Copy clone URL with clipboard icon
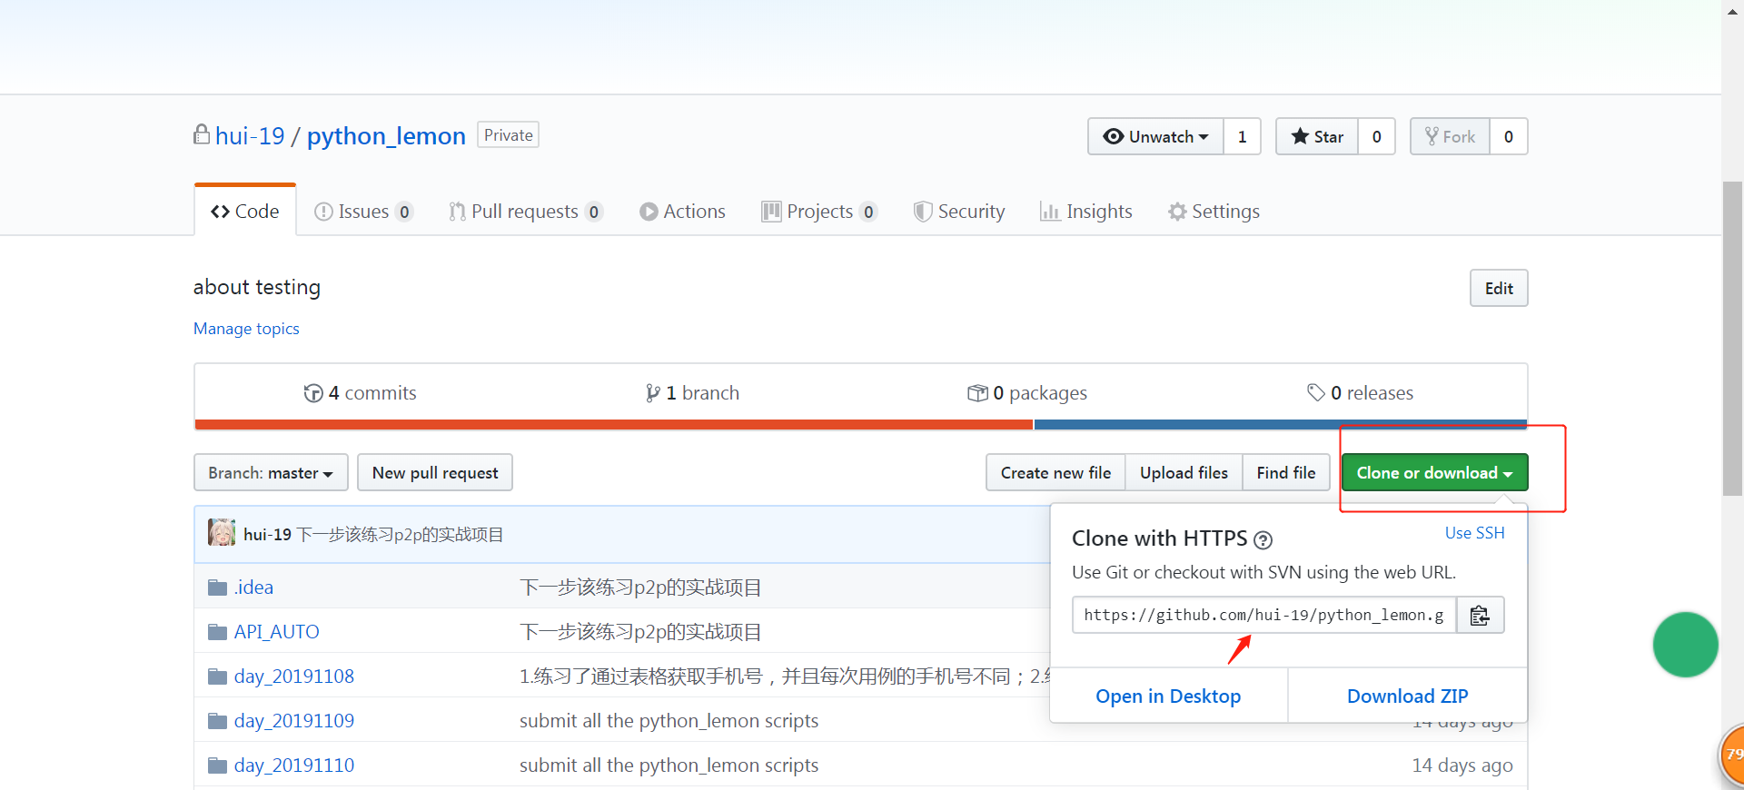This screenshot has height=790, width=1744. (1480, 615)
